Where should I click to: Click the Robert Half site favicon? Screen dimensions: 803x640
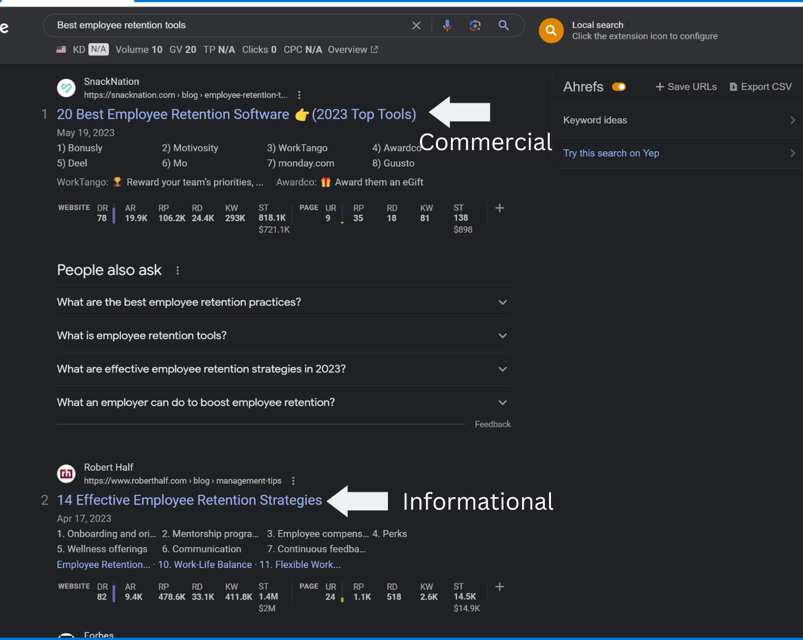coord(66,474)
